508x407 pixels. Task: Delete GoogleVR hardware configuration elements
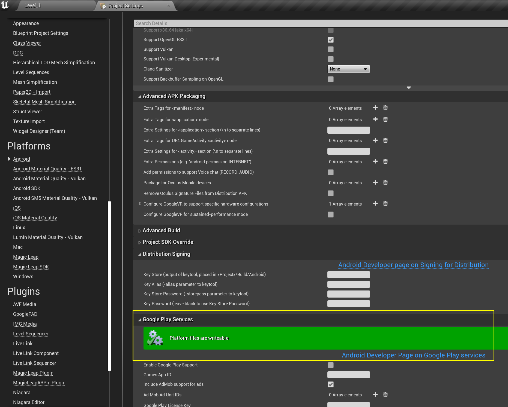[x=385, y=204]
